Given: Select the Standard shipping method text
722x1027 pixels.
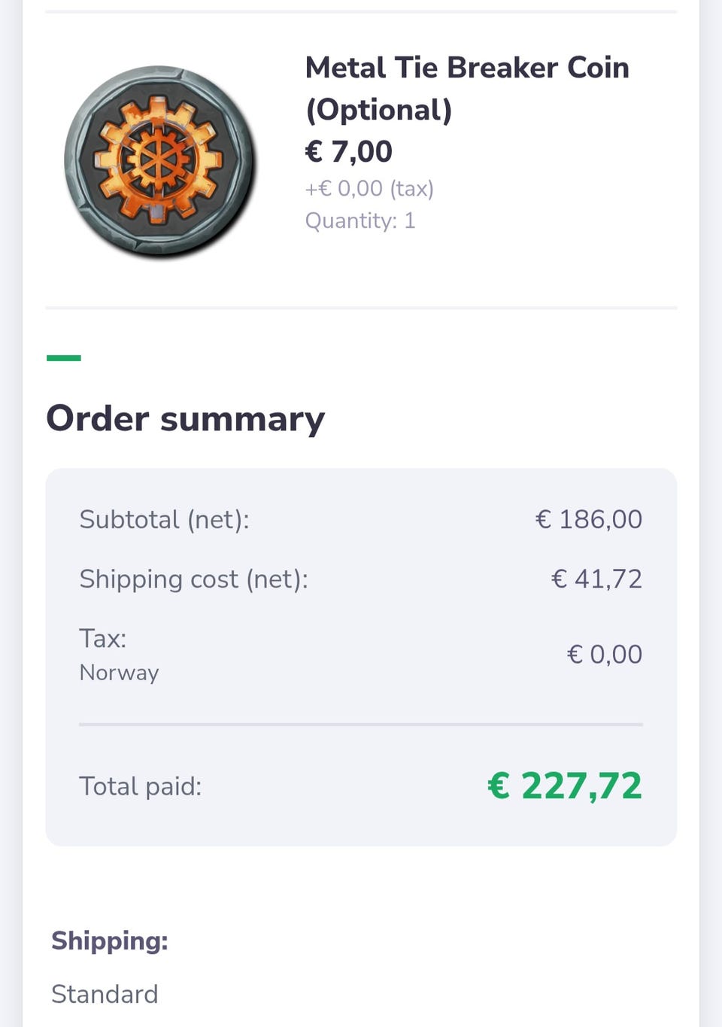Looking at the screenshot, I should coord(105,994).
